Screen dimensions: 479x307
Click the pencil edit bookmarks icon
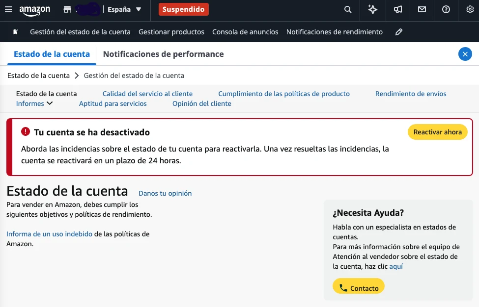coord(398,32)
